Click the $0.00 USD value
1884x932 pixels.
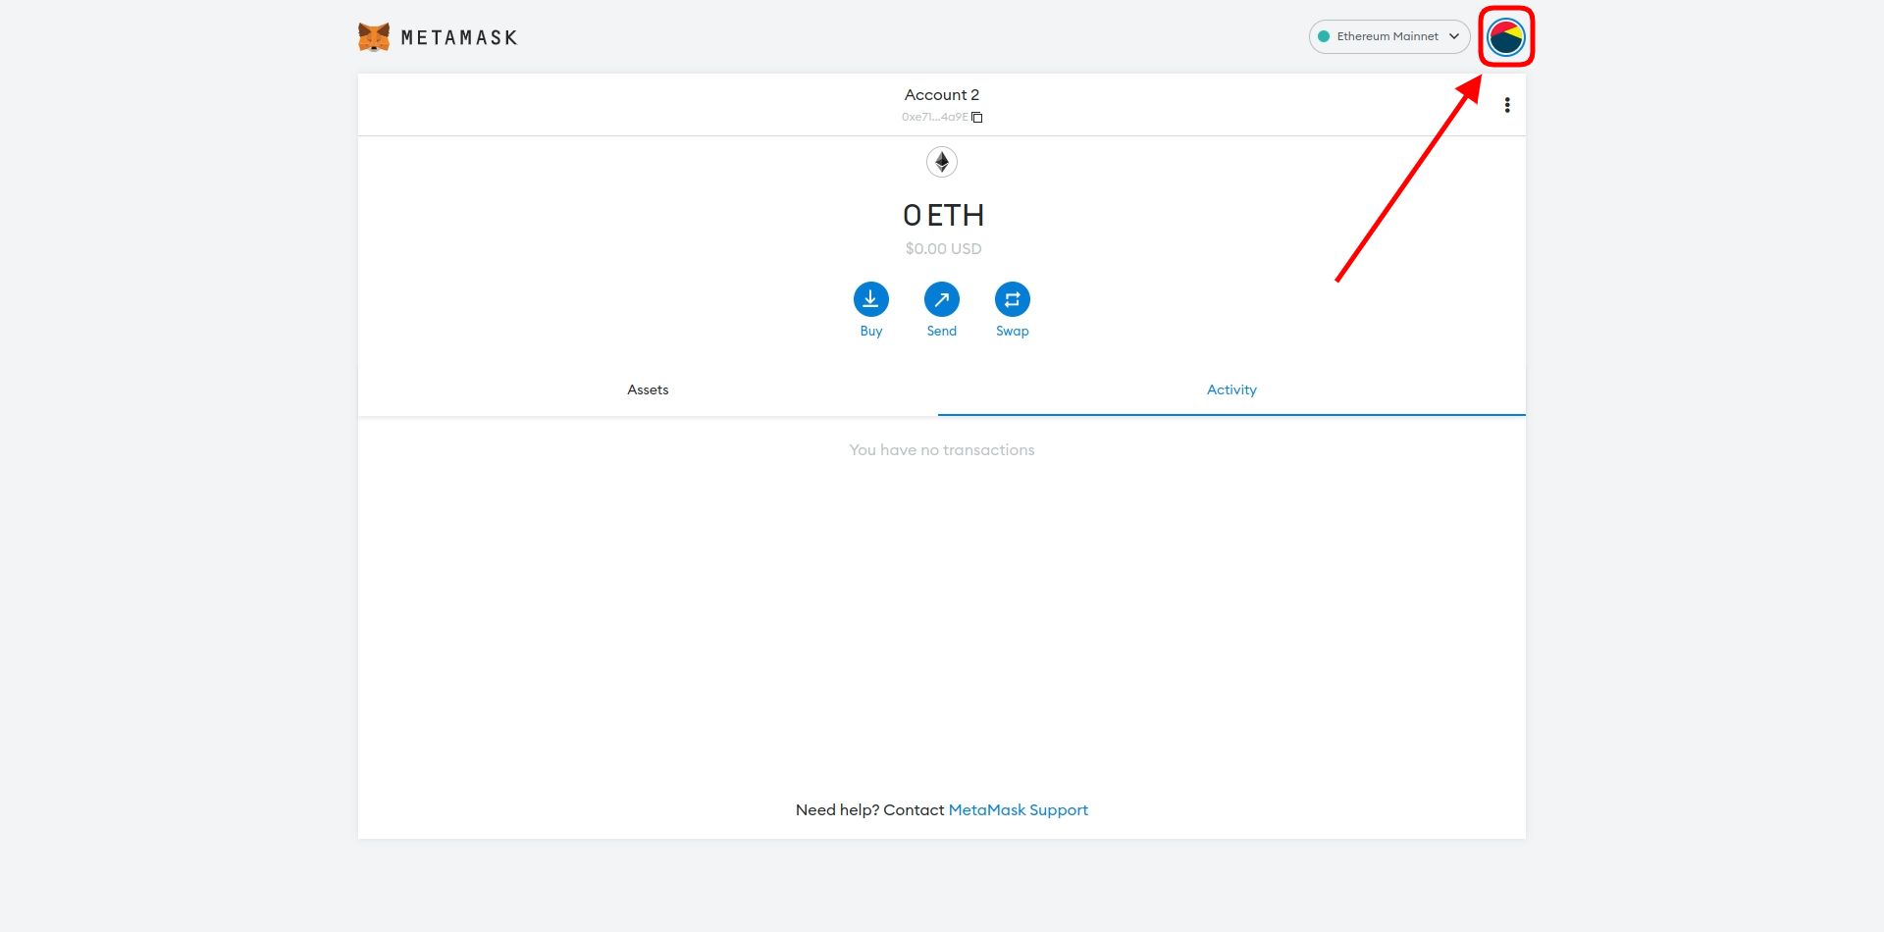coord(943,249)
